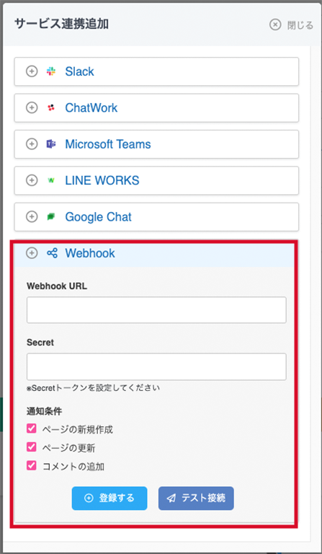Click the circled X icon beside 閉じる
322x554 pixels.
coord(275,25)
